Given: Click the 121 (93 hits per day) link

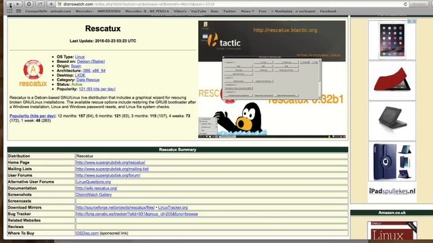Looking at the screenshot, I should click(x=97, y=89).
